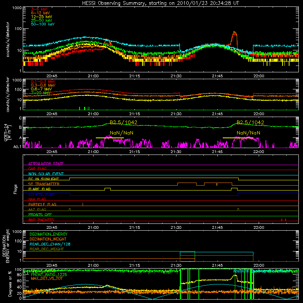Screen dimensions: 303x303
Task: Click the 0.8-7 MeV legend label
Action: point(41,89)
